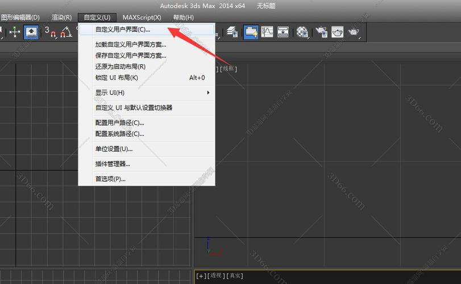Open the Curve Editor icon

click(267, 32)
